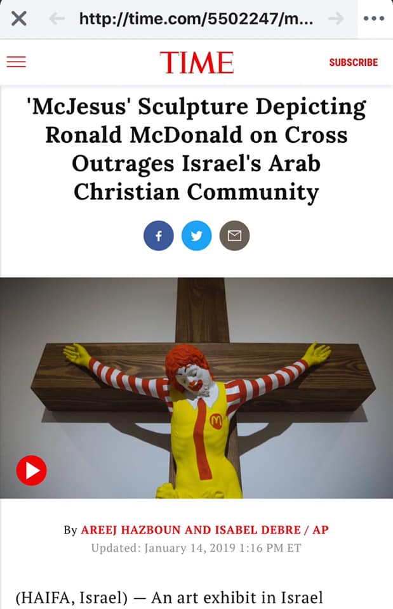393x609 pixels.
Task: Go forward using the right arrow
Action: coord(336,18)
